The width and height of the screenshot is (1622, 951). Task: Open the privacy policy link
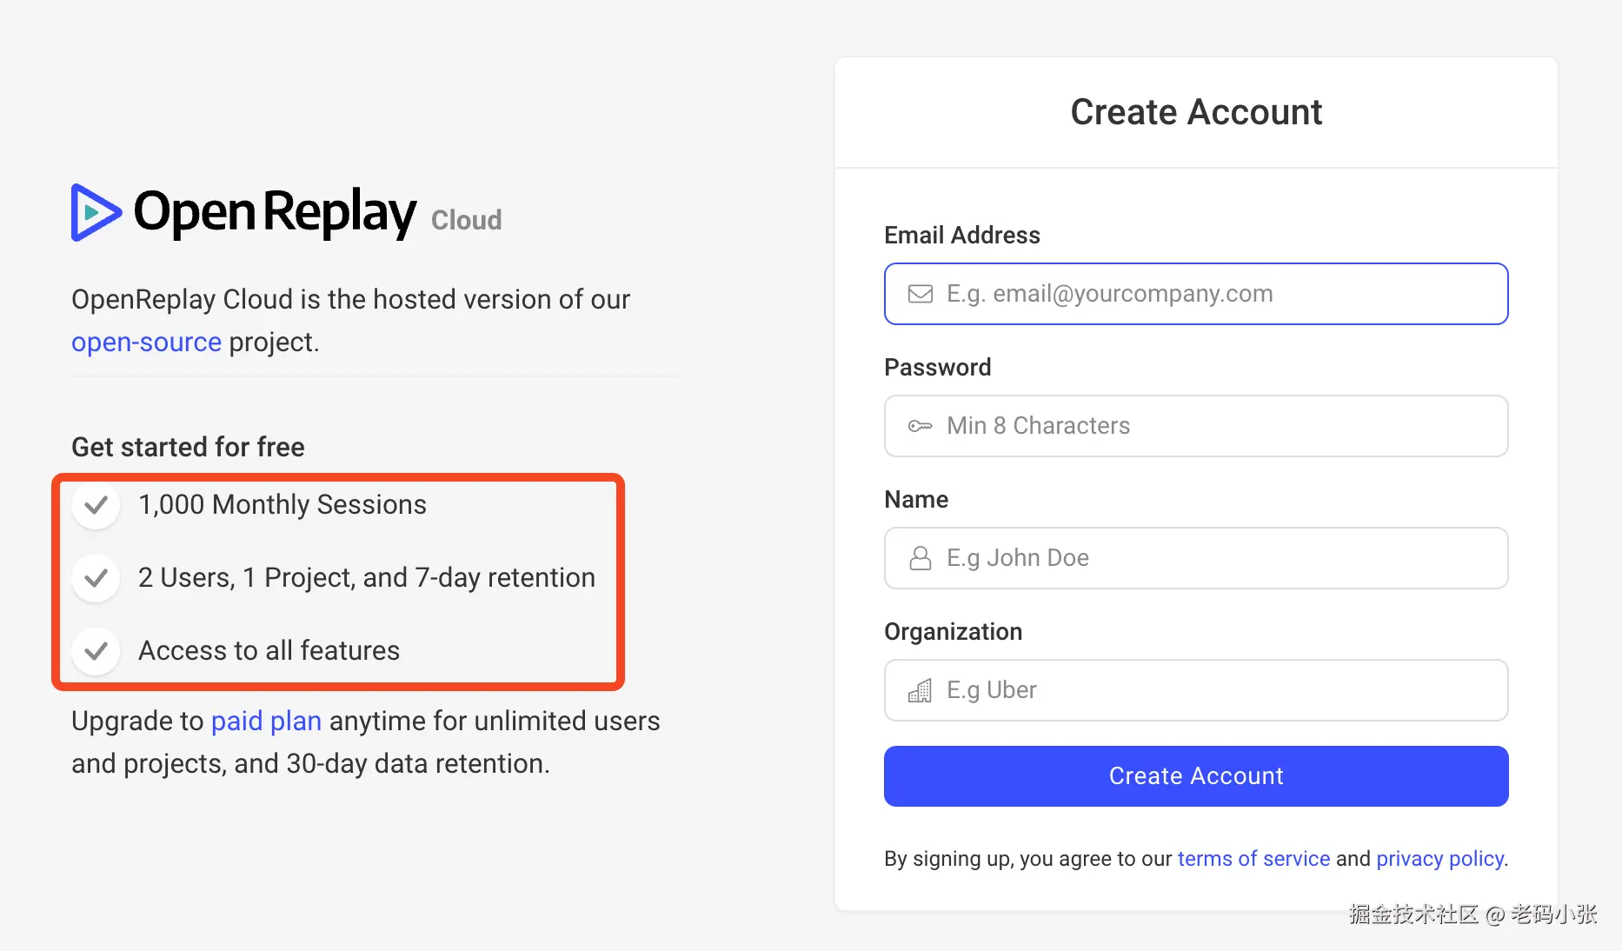1439,859
